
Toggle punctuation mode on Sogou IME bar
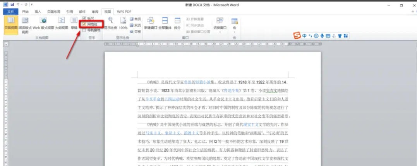311,36
